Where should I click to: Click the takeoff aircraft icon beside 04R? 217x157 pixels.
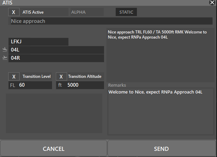5,58
